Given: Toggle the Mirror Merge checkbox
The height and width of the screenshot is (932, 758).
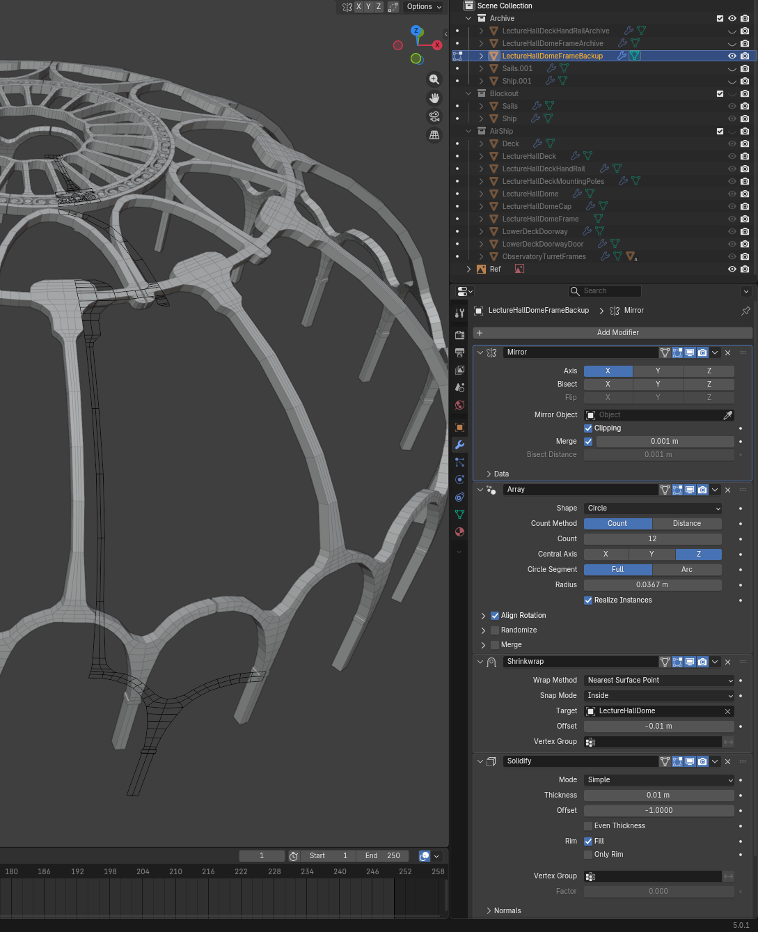Looking at the screenshot, I should pos(588,442).
